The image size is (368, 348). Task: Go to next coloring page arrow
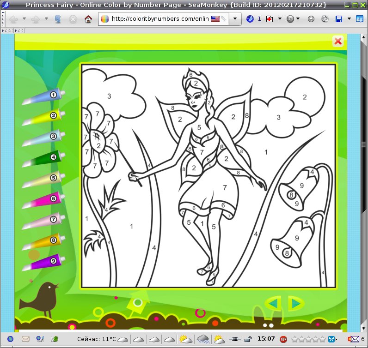[296, 304]
